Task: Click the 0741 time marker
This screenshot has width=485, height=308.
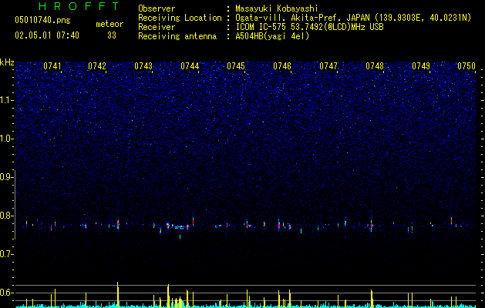Action: 52,66
